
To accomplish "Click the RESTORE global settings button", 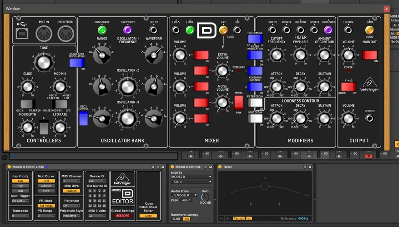I will (122, 216).
